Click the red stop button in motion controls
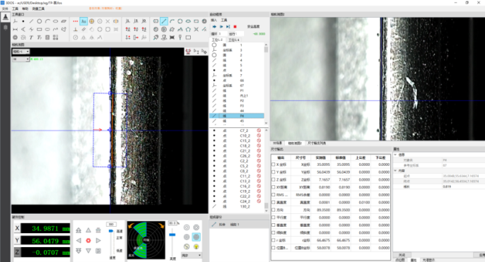This screenshot has width=485, height=262. (88, 240)
